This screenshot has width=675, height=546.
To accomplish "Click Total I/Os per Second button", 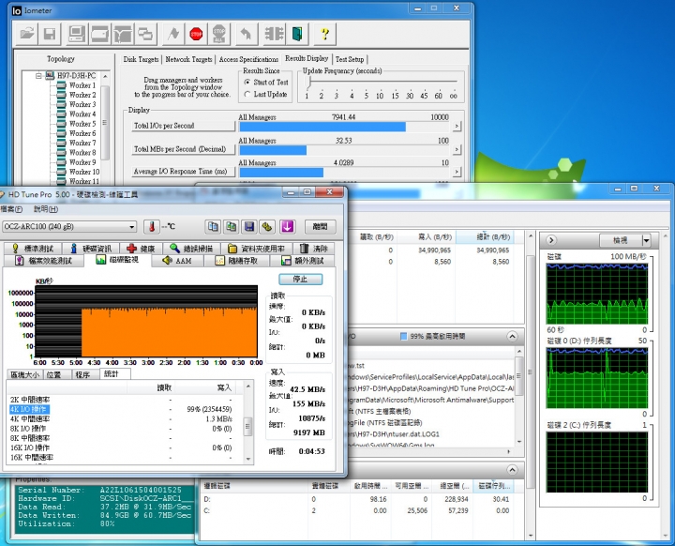I will (x=183, y=126).
